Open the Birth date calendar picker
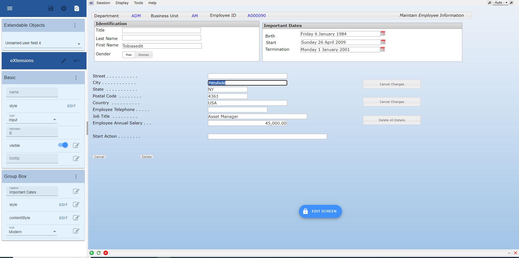The width and height of the screenshot is (519, 258). coord(383,34)
